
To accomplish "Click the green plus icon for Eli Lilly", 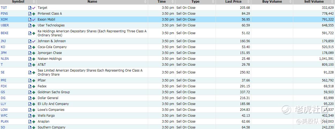I will [34, 104].
